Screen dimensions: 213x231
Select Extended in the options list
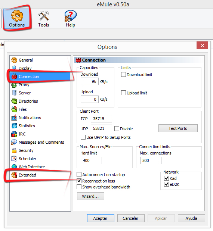click(x=27, y=175)
